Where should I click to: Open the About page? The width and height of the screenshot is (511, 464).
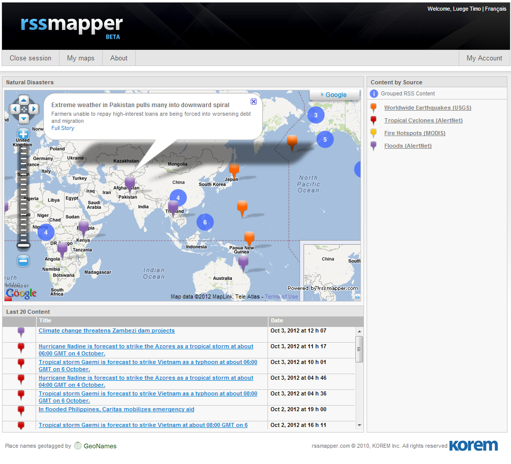click(118, 58)
